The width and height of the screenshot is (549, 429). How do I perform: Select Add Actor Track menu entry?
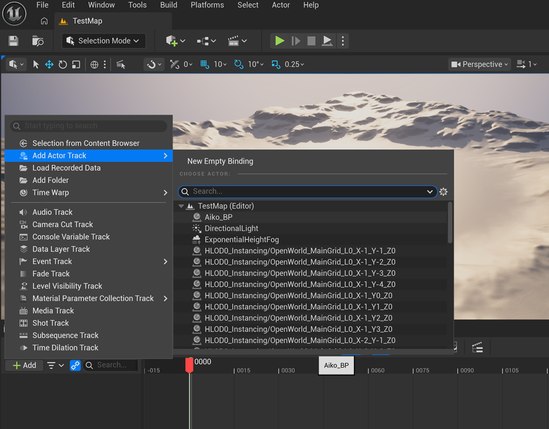(89, 156)
